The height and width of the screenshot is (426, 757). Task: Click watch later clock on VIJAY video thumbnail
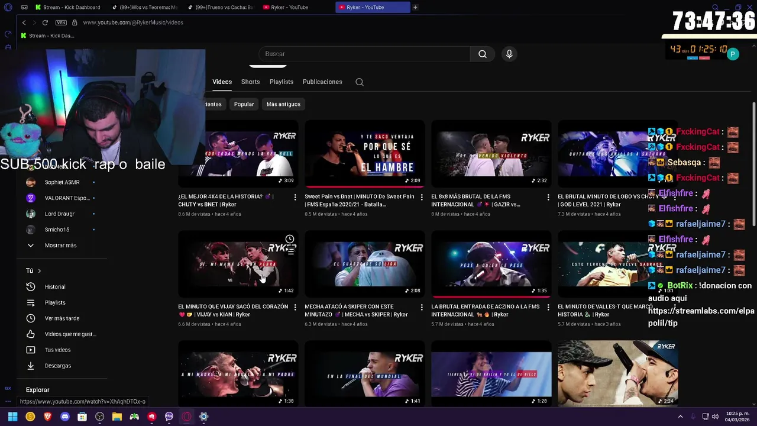[x=290, y=239]
